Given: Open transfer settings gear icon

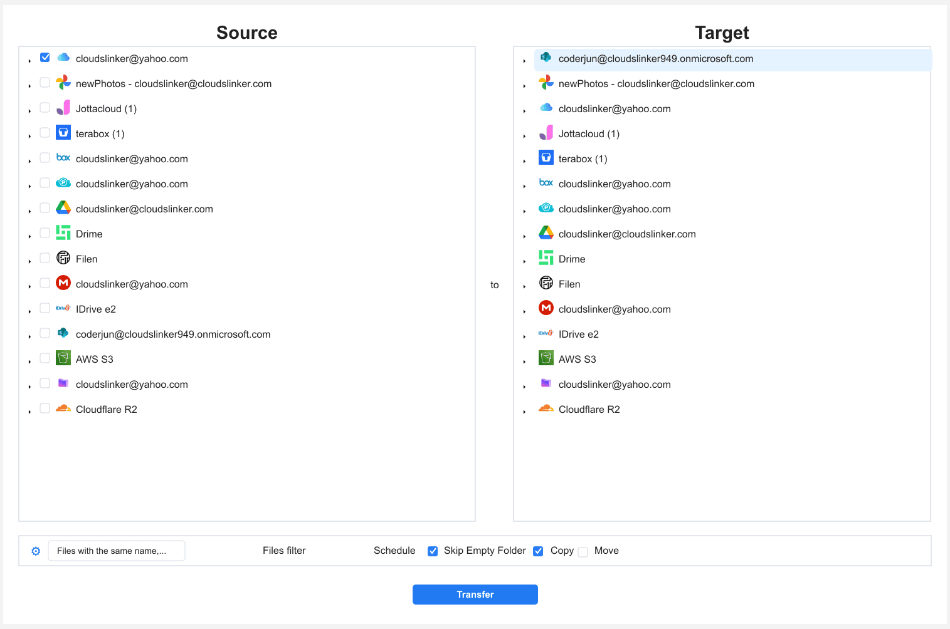Looking at the screenshot, I should click(36, 551).
